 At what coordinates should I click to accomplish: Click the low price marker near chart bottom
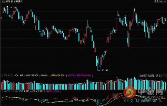point(104,70)
